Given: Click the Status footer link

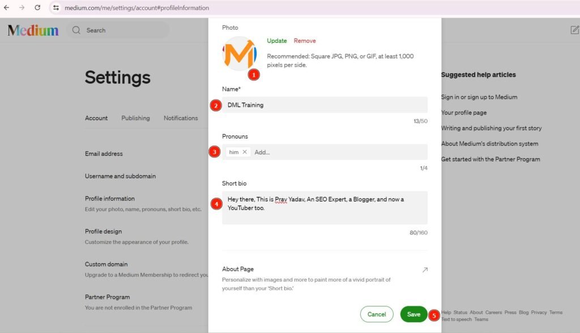Looking at the screenshot, I should (460, 312).
